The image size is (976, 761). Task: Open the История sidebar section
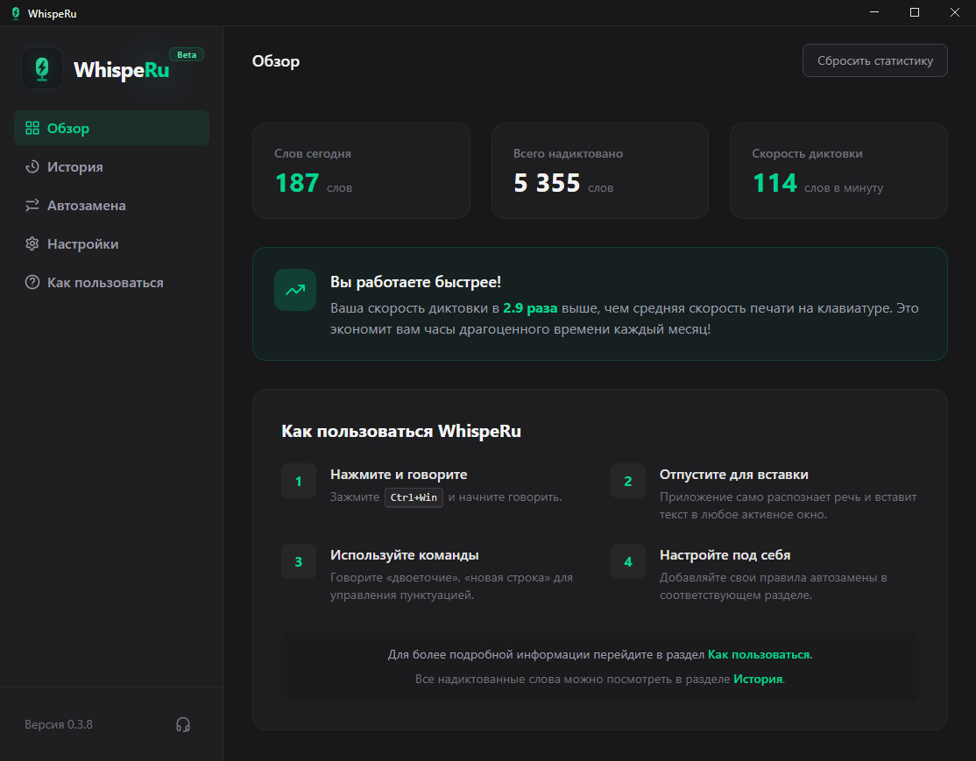tap(111, 166)
